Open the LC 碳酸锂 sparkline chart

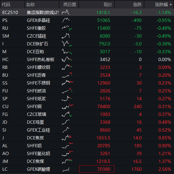(66, 169)
